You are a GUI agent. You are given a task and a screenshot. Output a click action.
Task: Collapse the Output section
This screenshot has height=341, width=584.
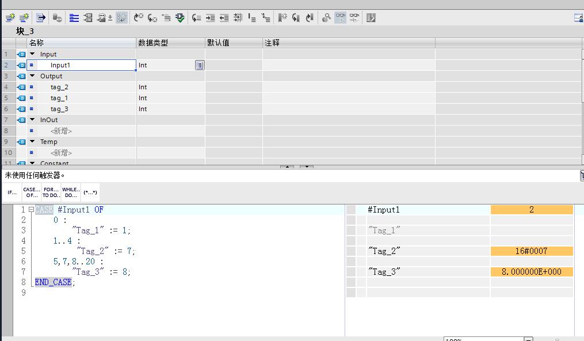tap(32, 76)
